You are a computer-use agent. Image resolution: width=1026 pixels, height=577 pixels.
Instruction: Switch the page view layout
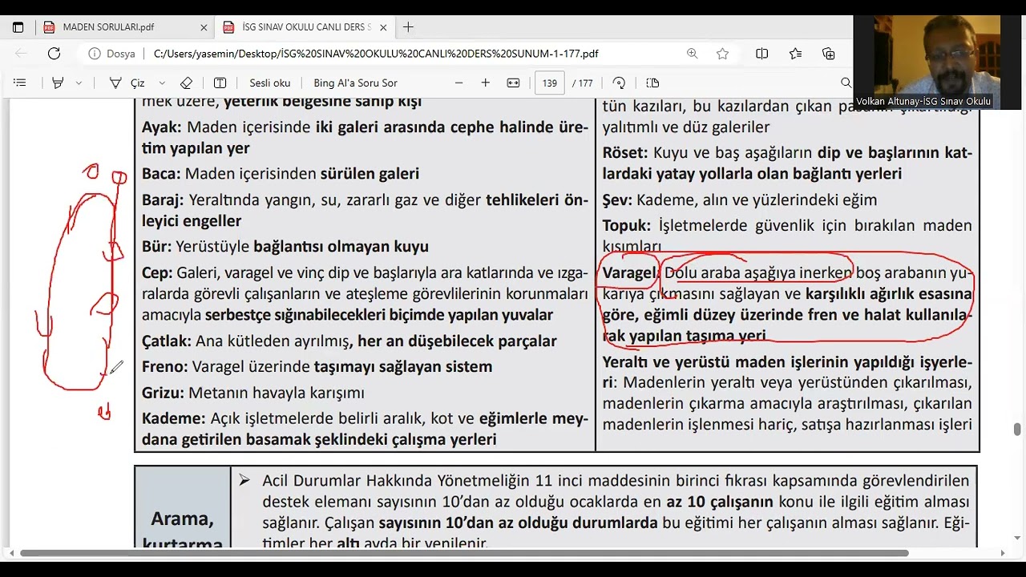coord(652,83)
